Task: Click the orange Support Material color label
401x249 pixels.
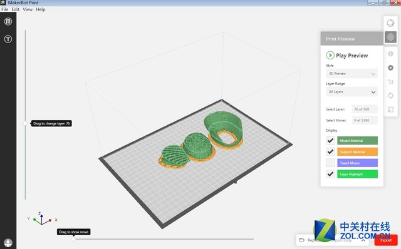Action: (x=357, y=151)
